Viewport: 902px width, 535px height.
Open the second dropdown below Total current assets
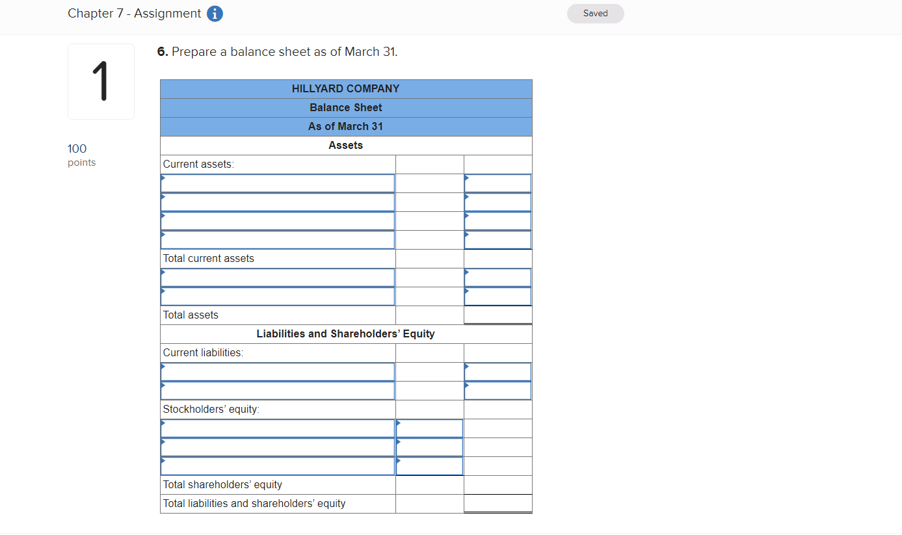coord(278,296)
